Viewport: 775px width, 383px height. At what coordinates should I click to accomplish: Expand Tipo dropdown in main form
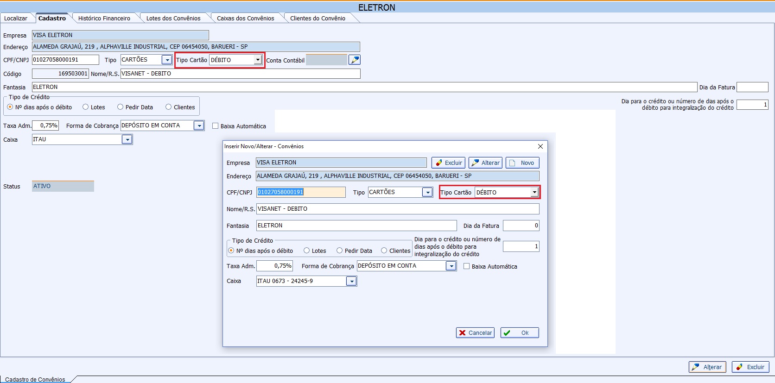pyautogui.click(x=167, y=60)
